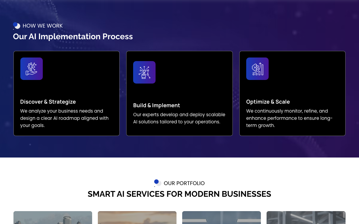359x224 pixels.
Task: Open the third portfolio thumbnail
Action: (221, 218)
